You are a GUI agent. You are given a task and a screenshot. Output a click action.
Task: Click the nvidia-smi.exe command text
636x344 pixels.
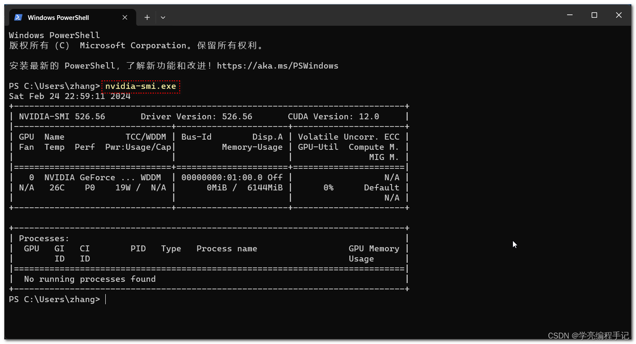click(x=140, y=86)
